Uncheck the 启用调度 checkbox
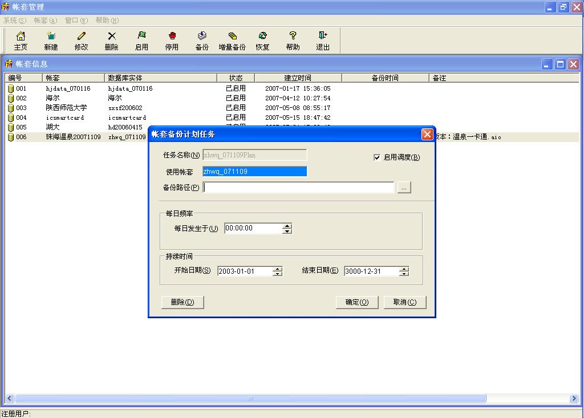Screen dimensions: 584x418 [377, 157]
